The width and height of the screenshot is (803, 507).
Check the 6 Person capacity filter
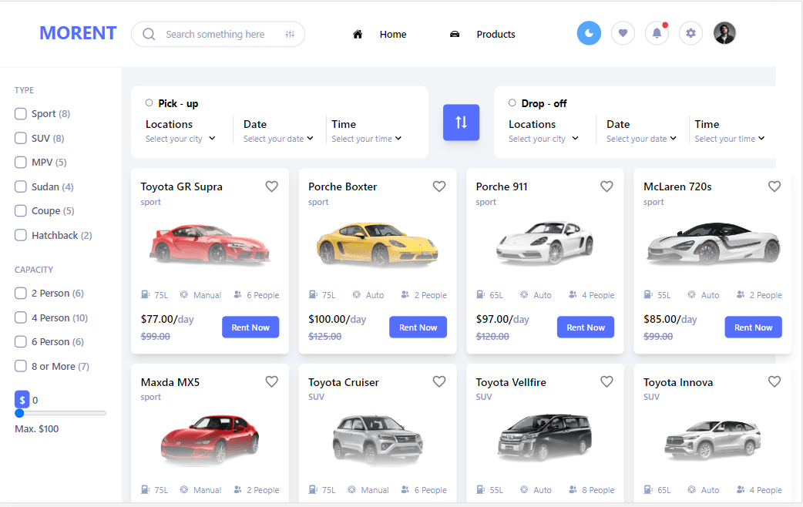(x=21, y=341)
